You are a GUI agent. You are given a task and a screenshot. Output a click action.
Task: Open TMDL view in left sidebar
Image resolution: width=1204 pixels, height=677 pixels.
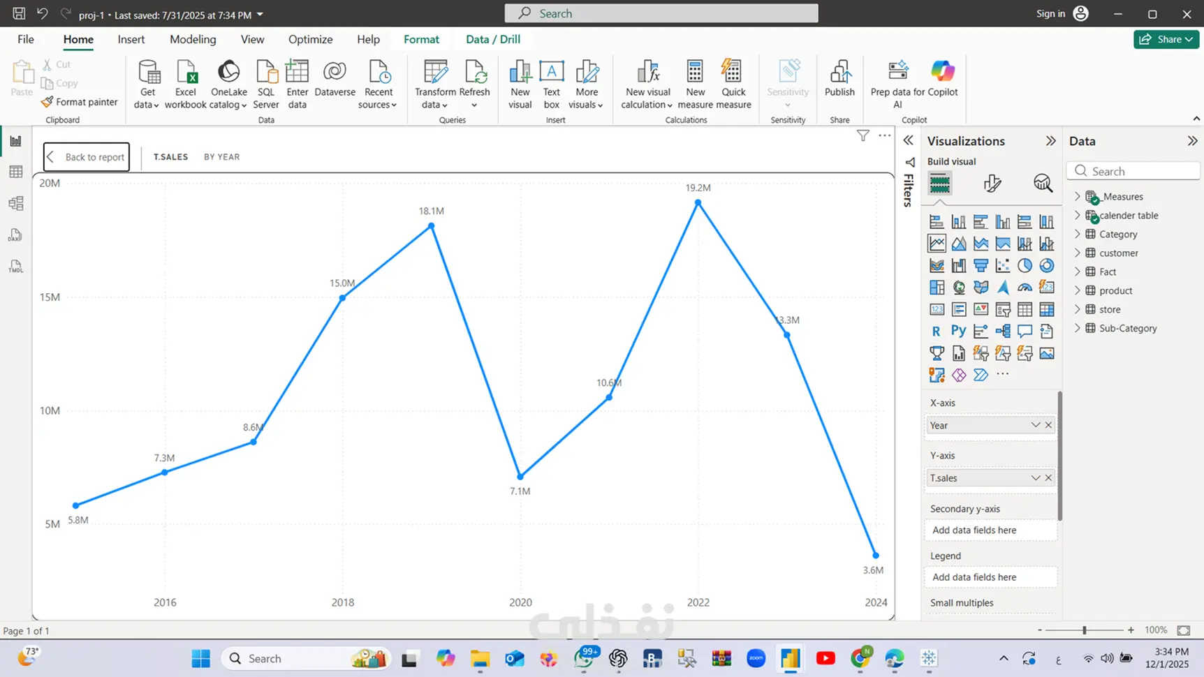[x=15, y=266]
